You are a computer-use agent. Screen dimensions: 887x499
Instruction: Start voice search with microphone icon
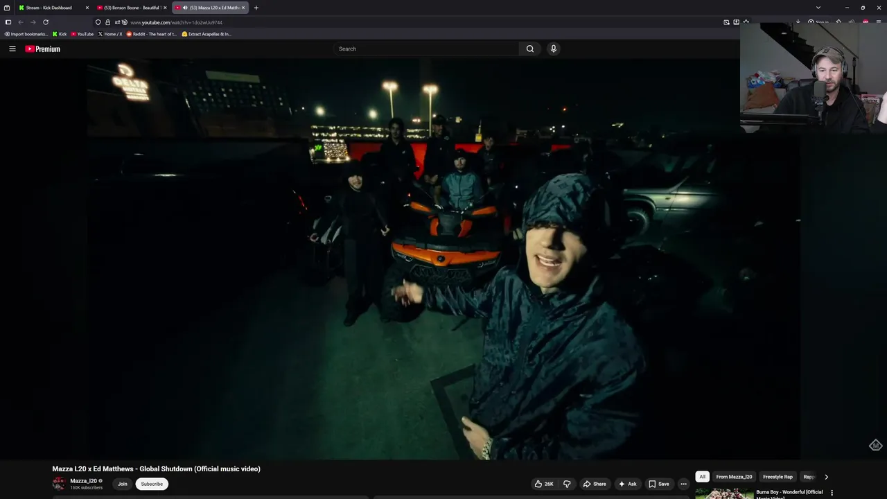553,49
